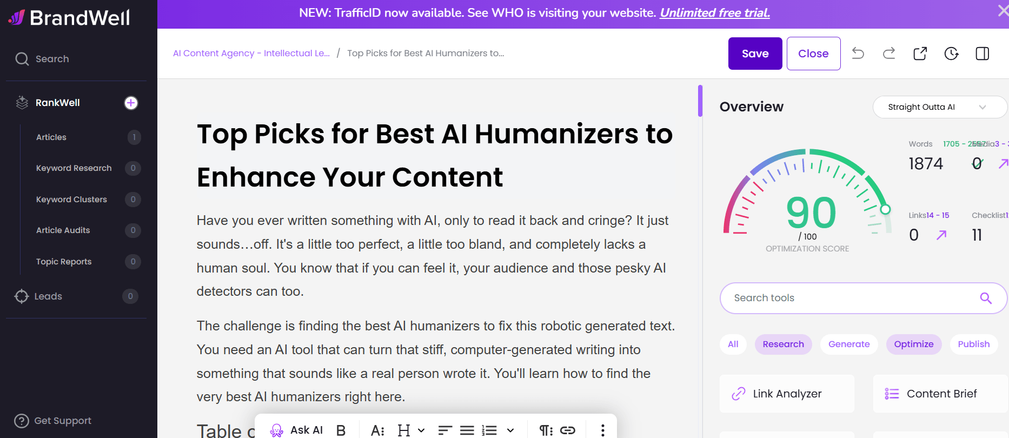Expand the list options dropdown arrow
The height and width of the screenshot is (438, 1009).
(x=510, y=430)
